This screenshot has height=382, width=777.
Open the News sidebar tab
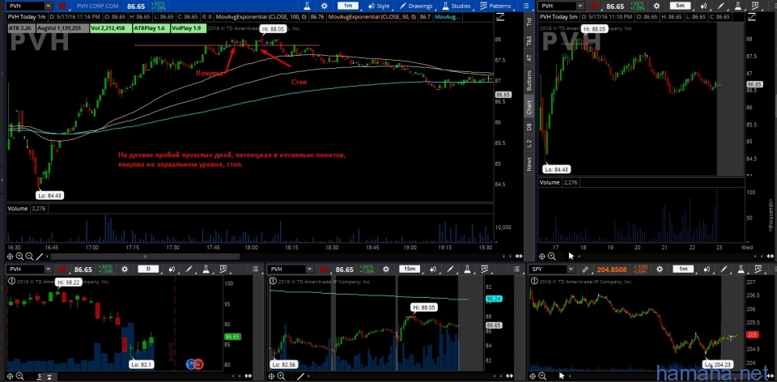(529, 164)
